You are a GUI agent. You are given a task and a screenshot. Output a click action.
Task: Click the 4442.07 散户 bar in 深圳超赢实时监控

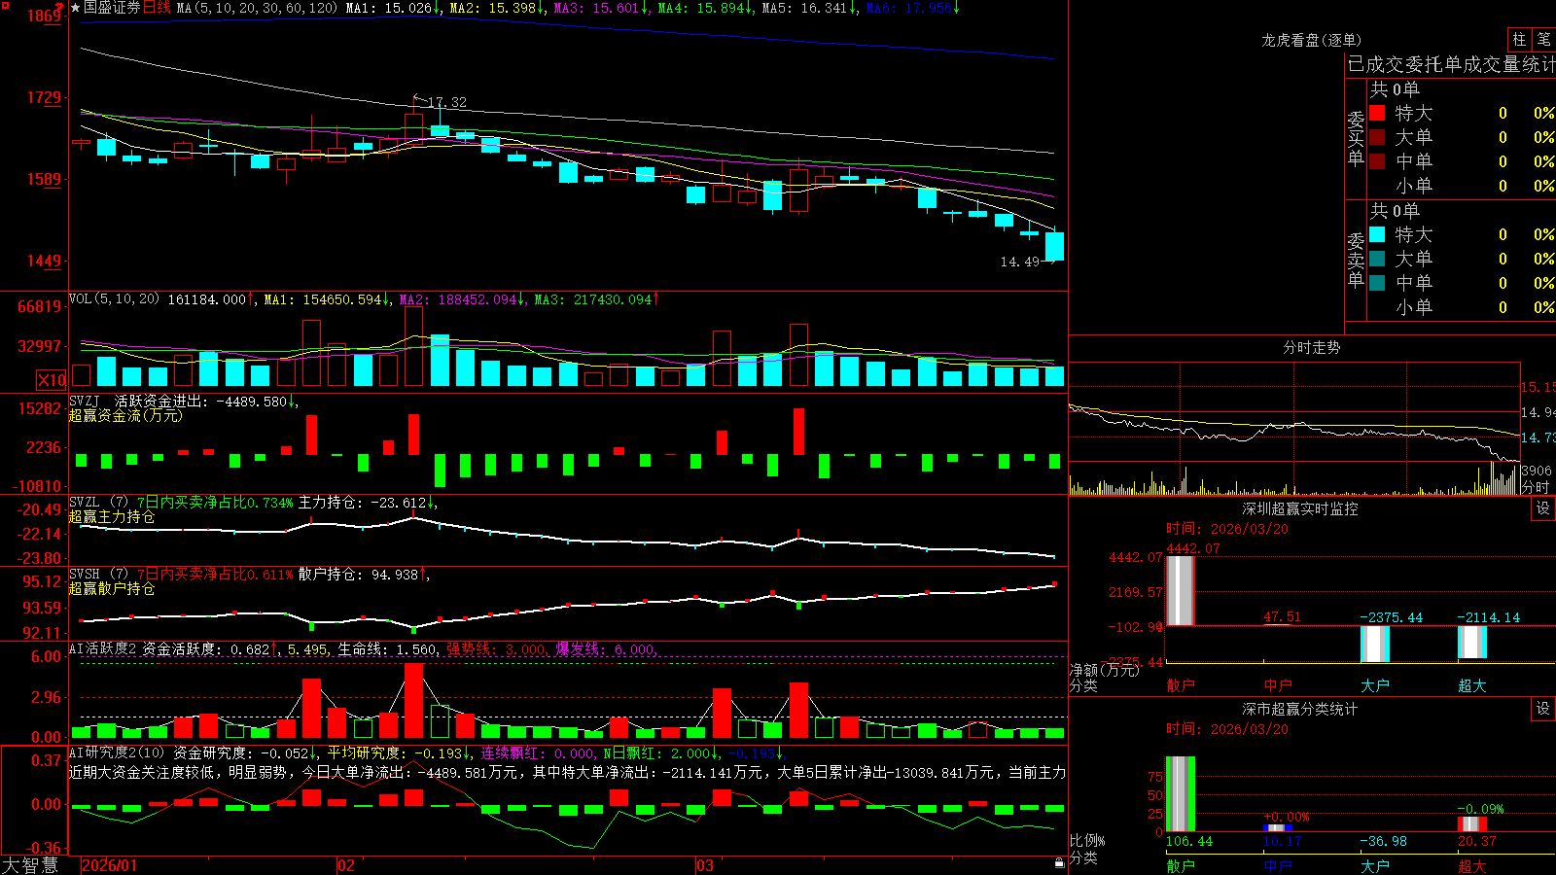pos(1181,590)
